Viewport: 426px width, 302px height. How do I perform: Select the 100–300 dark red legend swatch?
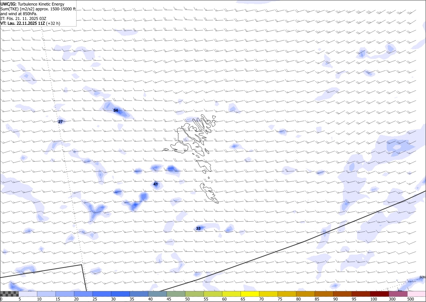[x=379, y=294]
